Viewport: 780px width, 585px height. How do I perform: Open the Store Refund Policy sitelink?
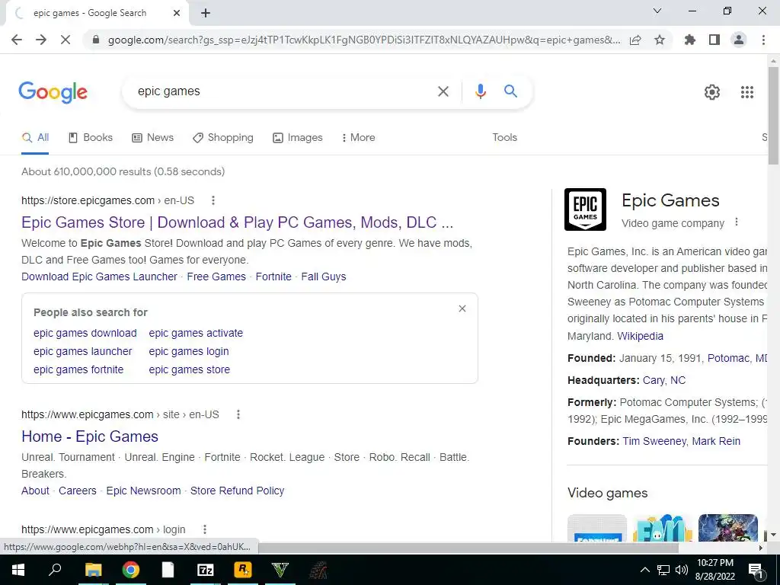pyautogui.click(x=238, y=491)
